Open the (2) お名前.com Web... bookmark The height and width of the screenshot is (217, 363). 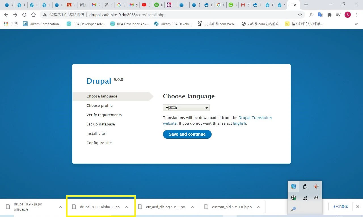217,24
